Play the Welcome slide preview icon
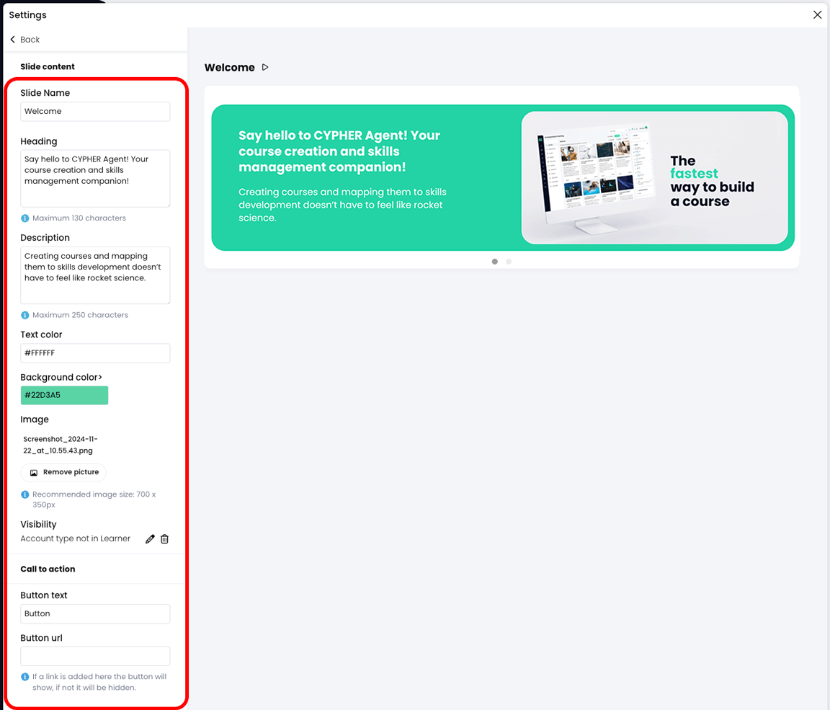830x710 pixels. [x=266, y=67]
